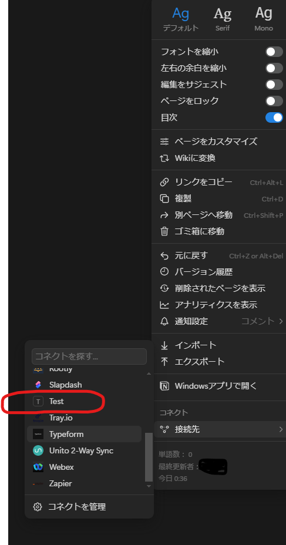Enable 編集をサジェスト switch
286x545 pixels.
tap(274, 85)
